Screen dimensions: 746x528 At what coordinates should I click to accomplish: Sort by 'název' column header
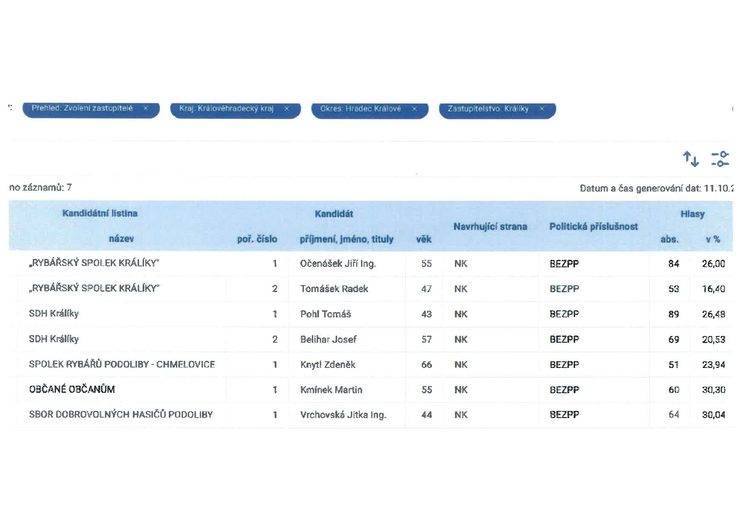coord(121,239)
